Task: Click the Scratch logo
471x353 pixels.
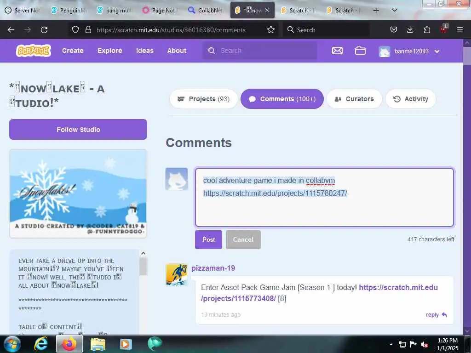Action: (x=34, y=51)
